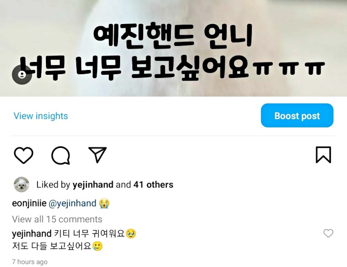Tap the post image with Korean text
Viewport: 347px width, 267px height.
click(x=173, y=48)
